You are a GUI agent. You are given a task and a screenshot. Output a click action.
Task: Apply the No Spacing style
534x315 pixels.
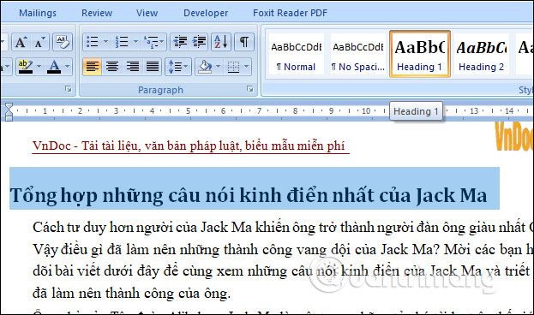[358, 54]
